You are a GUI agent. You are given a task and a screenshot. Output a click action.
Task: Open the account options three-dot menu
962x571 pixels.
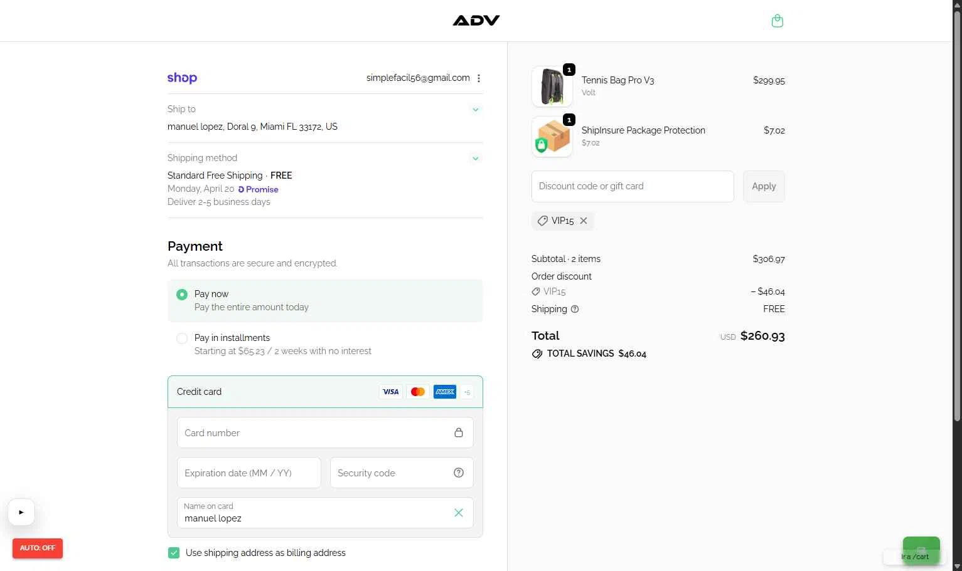[479, 78]
